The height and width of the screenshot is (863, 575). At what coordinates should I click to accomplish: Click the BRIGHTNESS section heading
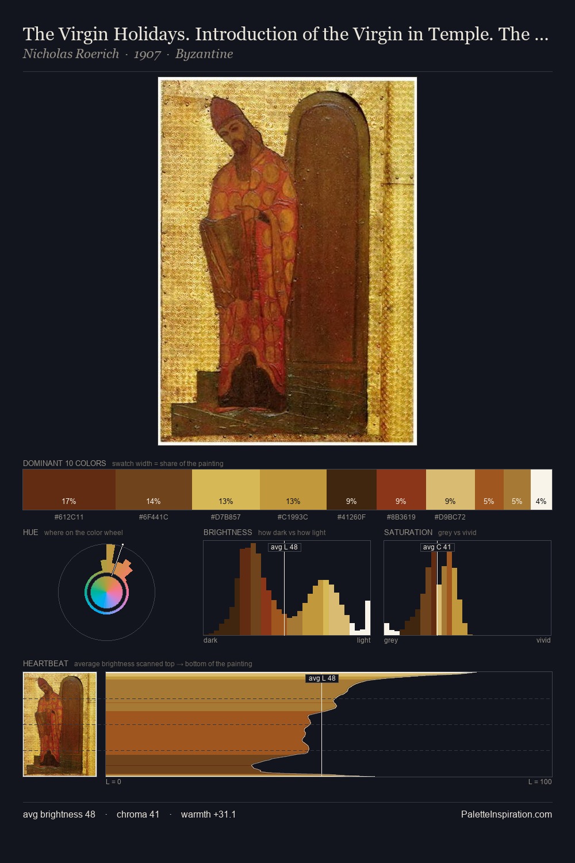pyautogui.click(x=228, y=532)
